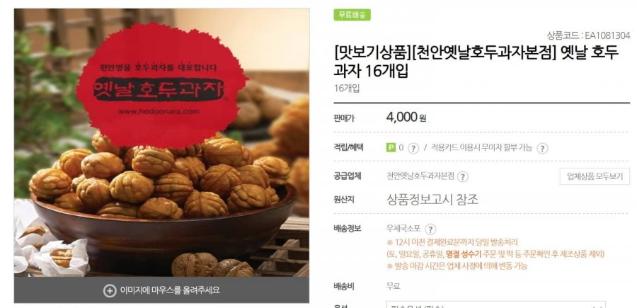Click the help icon next to the P points value

[x=413, y=148]
